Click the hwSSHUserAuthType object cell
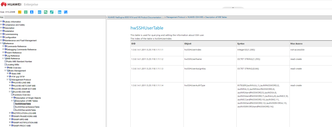This screenshot has height=127, width=332. pyautogui.click(x=210, y=105)
